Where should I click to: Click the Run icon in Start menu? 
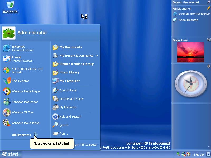(x=55, y=134)
